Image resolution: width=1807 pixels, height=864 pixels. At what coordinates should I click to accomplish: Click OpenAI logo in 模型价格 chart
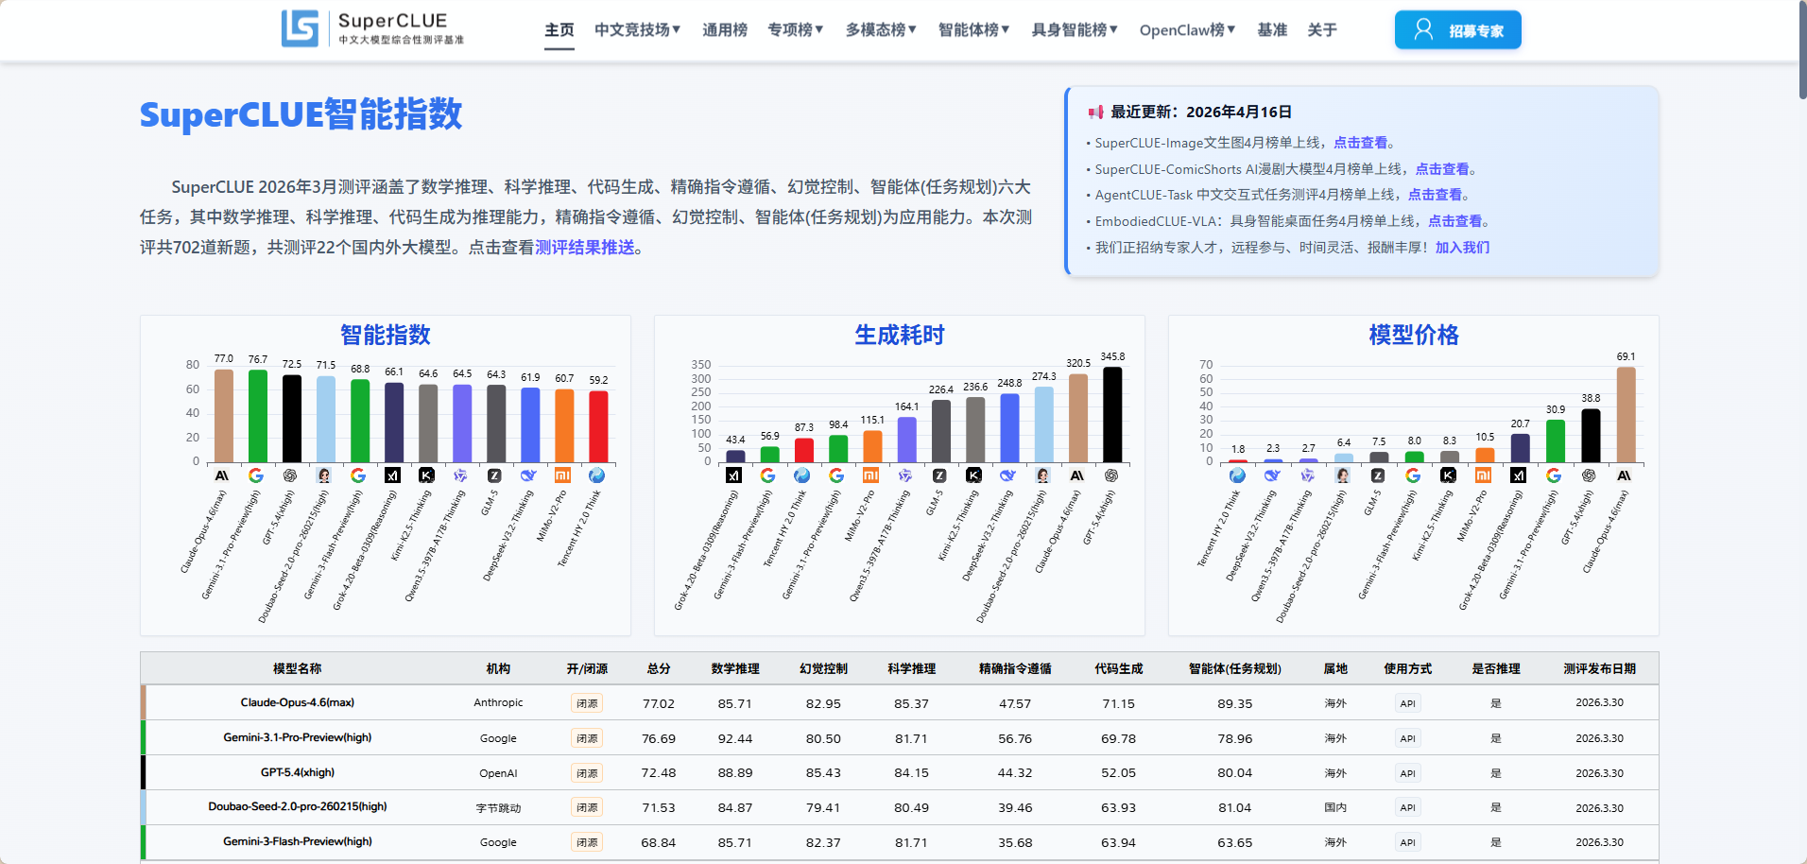(1589, 475)
